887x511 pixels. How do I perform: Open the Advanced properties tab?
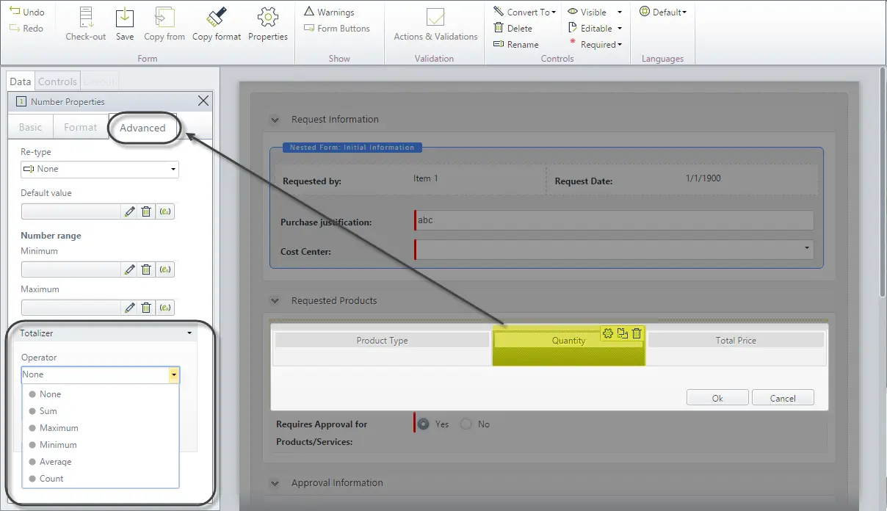[x=142, y=128]
